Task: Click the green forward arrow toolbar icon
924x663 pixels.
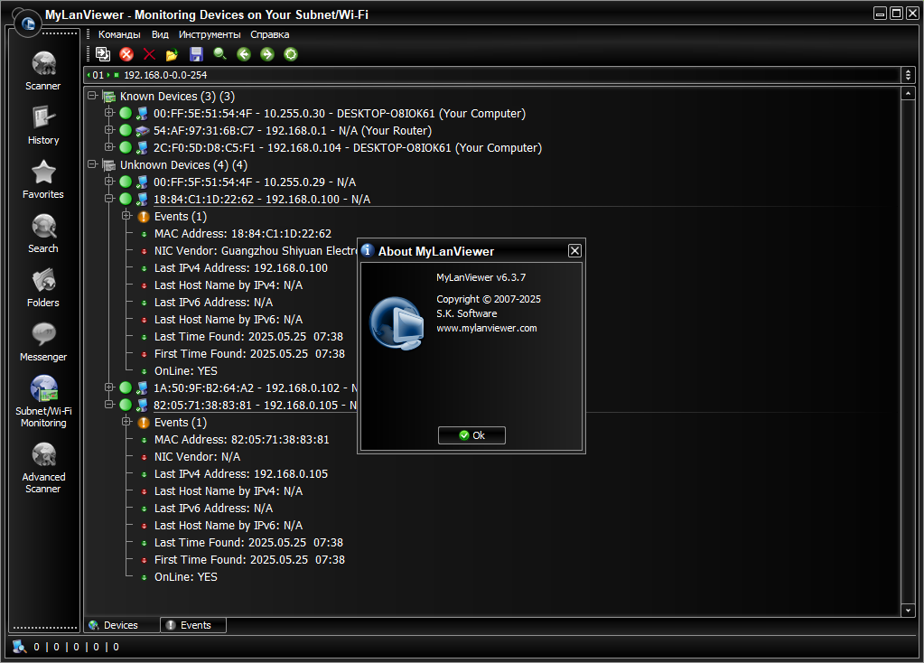Action: 267,54
